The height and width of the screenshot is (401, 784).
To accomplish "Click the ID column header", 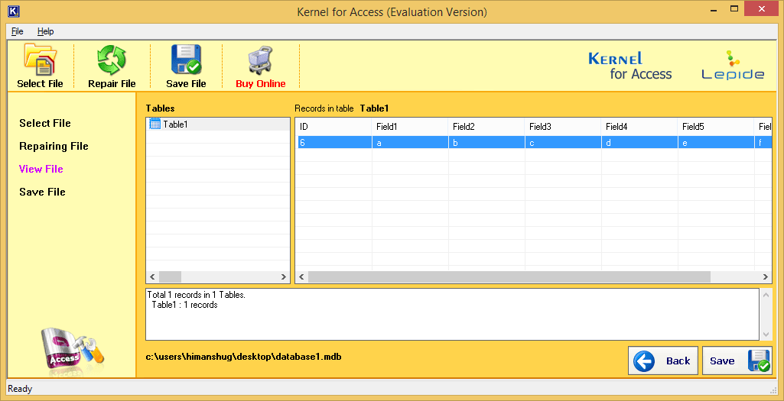I will 333,127.
